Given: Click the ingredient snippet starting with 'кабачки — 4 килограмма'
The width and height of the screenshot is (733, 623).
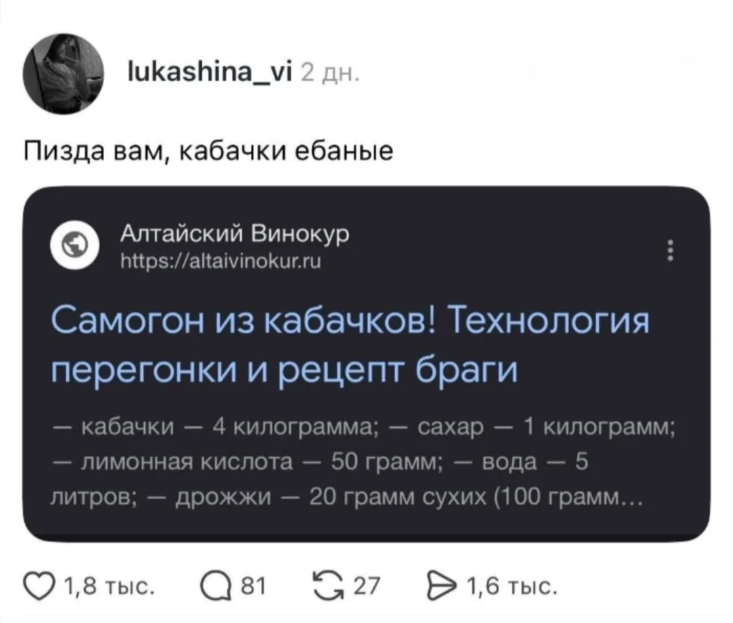Looking at the screenshot, I should point(362,463).
